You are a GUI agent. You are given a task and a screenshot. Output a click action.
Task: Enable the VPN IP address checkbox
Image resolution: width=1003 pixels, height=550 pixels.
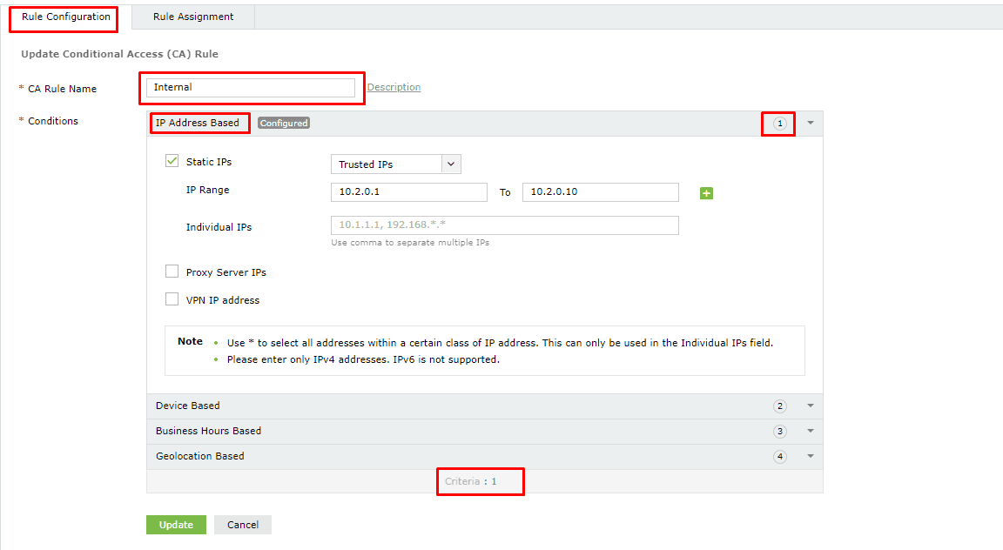click(x=172, y=299)
